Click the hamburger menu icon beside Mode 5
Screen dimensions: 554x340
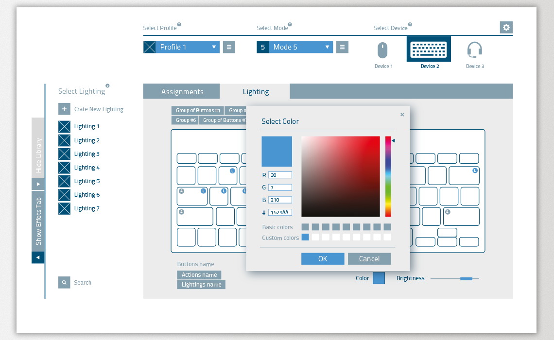pos(342,47)
